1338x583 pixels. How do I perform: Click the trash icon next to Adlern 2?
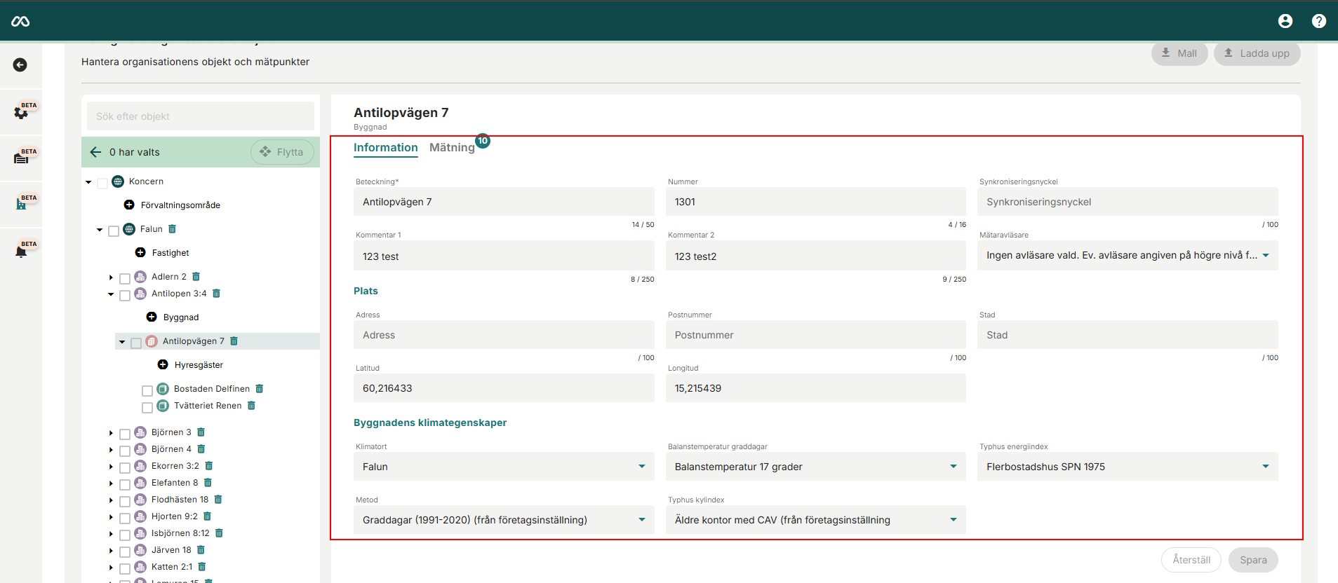click(196, 277)
